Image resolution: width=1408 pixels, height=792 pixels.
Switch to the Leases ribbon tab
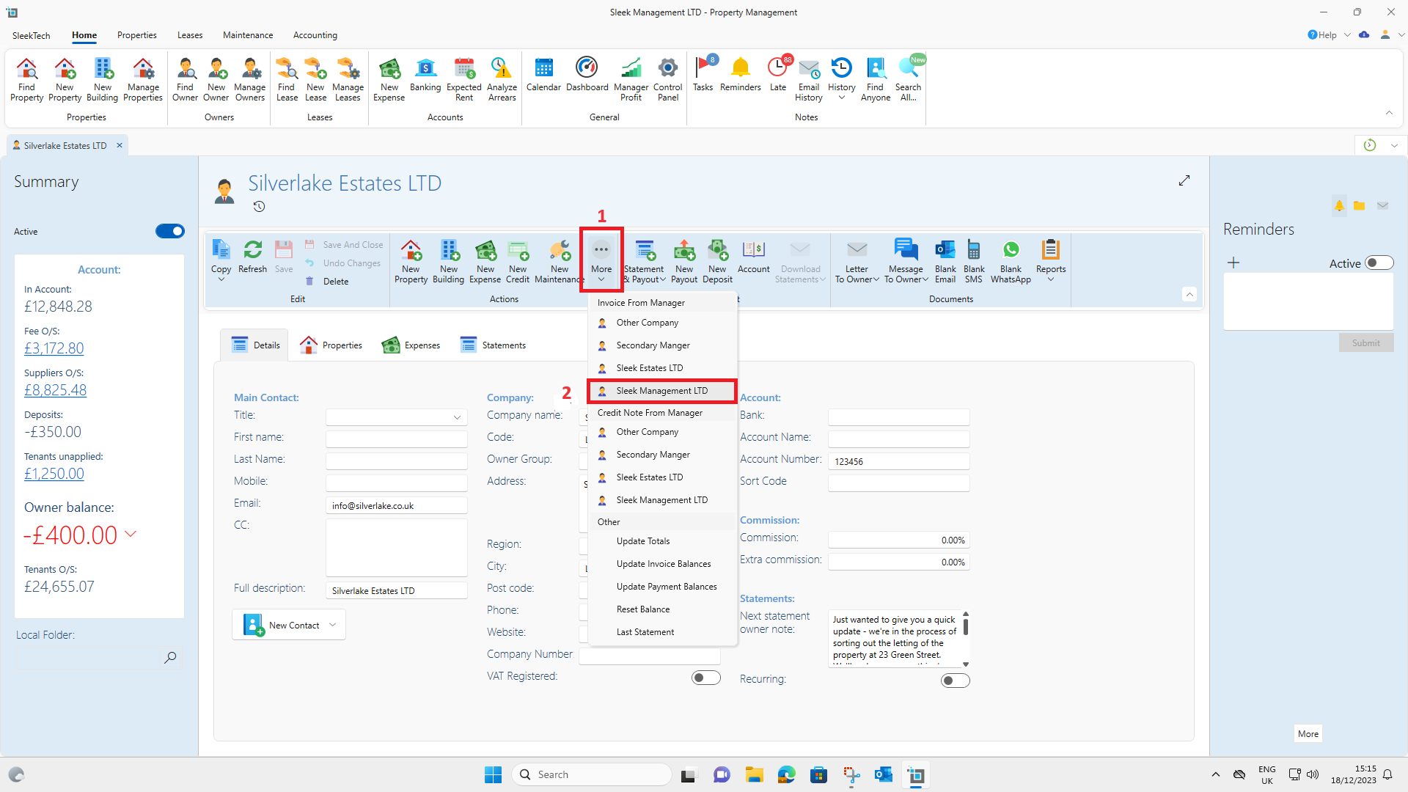point(190,35)
